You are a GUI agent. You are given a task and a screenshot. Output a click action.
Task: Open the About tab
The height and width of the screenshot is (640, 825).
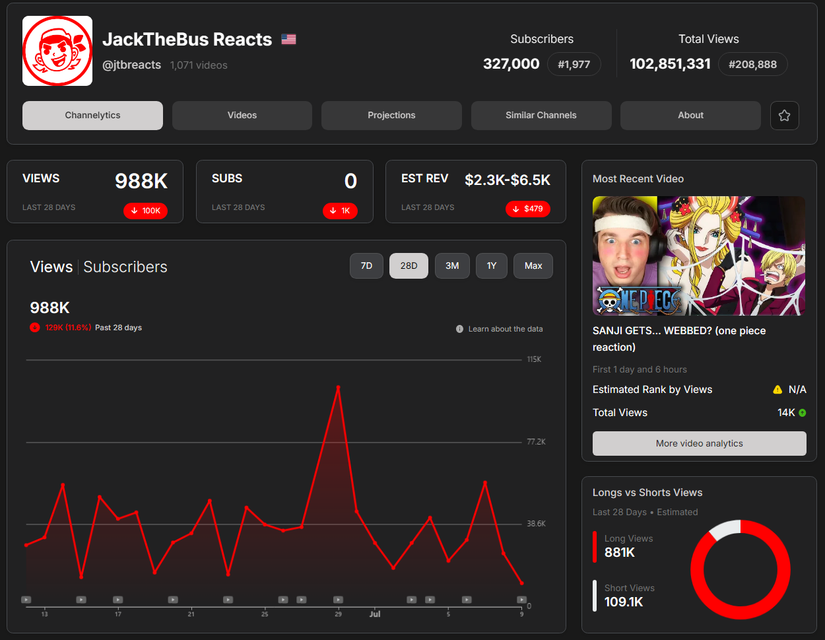(x=690, y=116)
